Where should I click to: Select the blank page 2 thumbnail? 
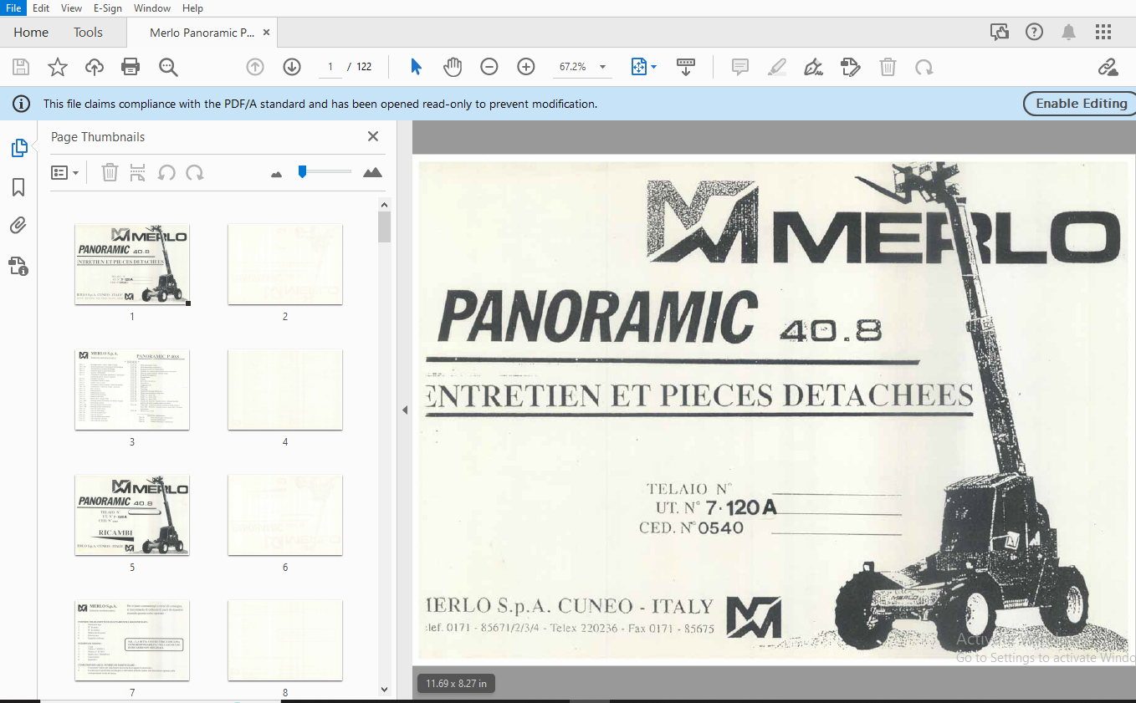[x=285, y=264]
